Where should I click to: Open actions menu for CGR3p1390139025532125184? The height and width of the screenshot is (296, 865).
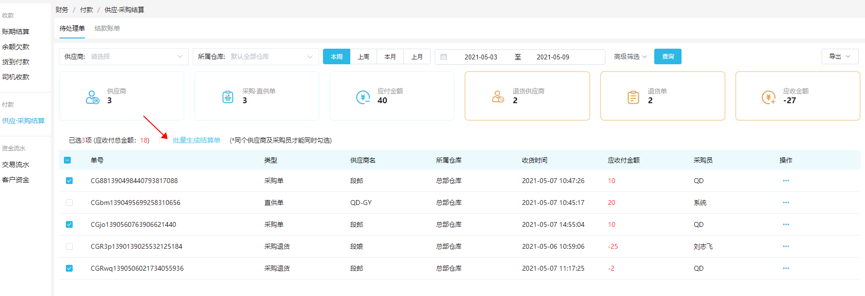pos(786,246)
